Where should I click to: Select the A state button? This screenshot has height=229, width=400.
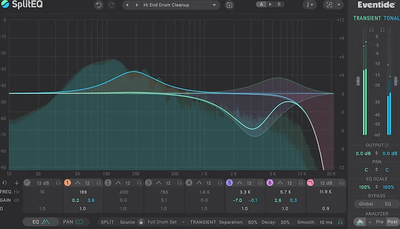261,5
